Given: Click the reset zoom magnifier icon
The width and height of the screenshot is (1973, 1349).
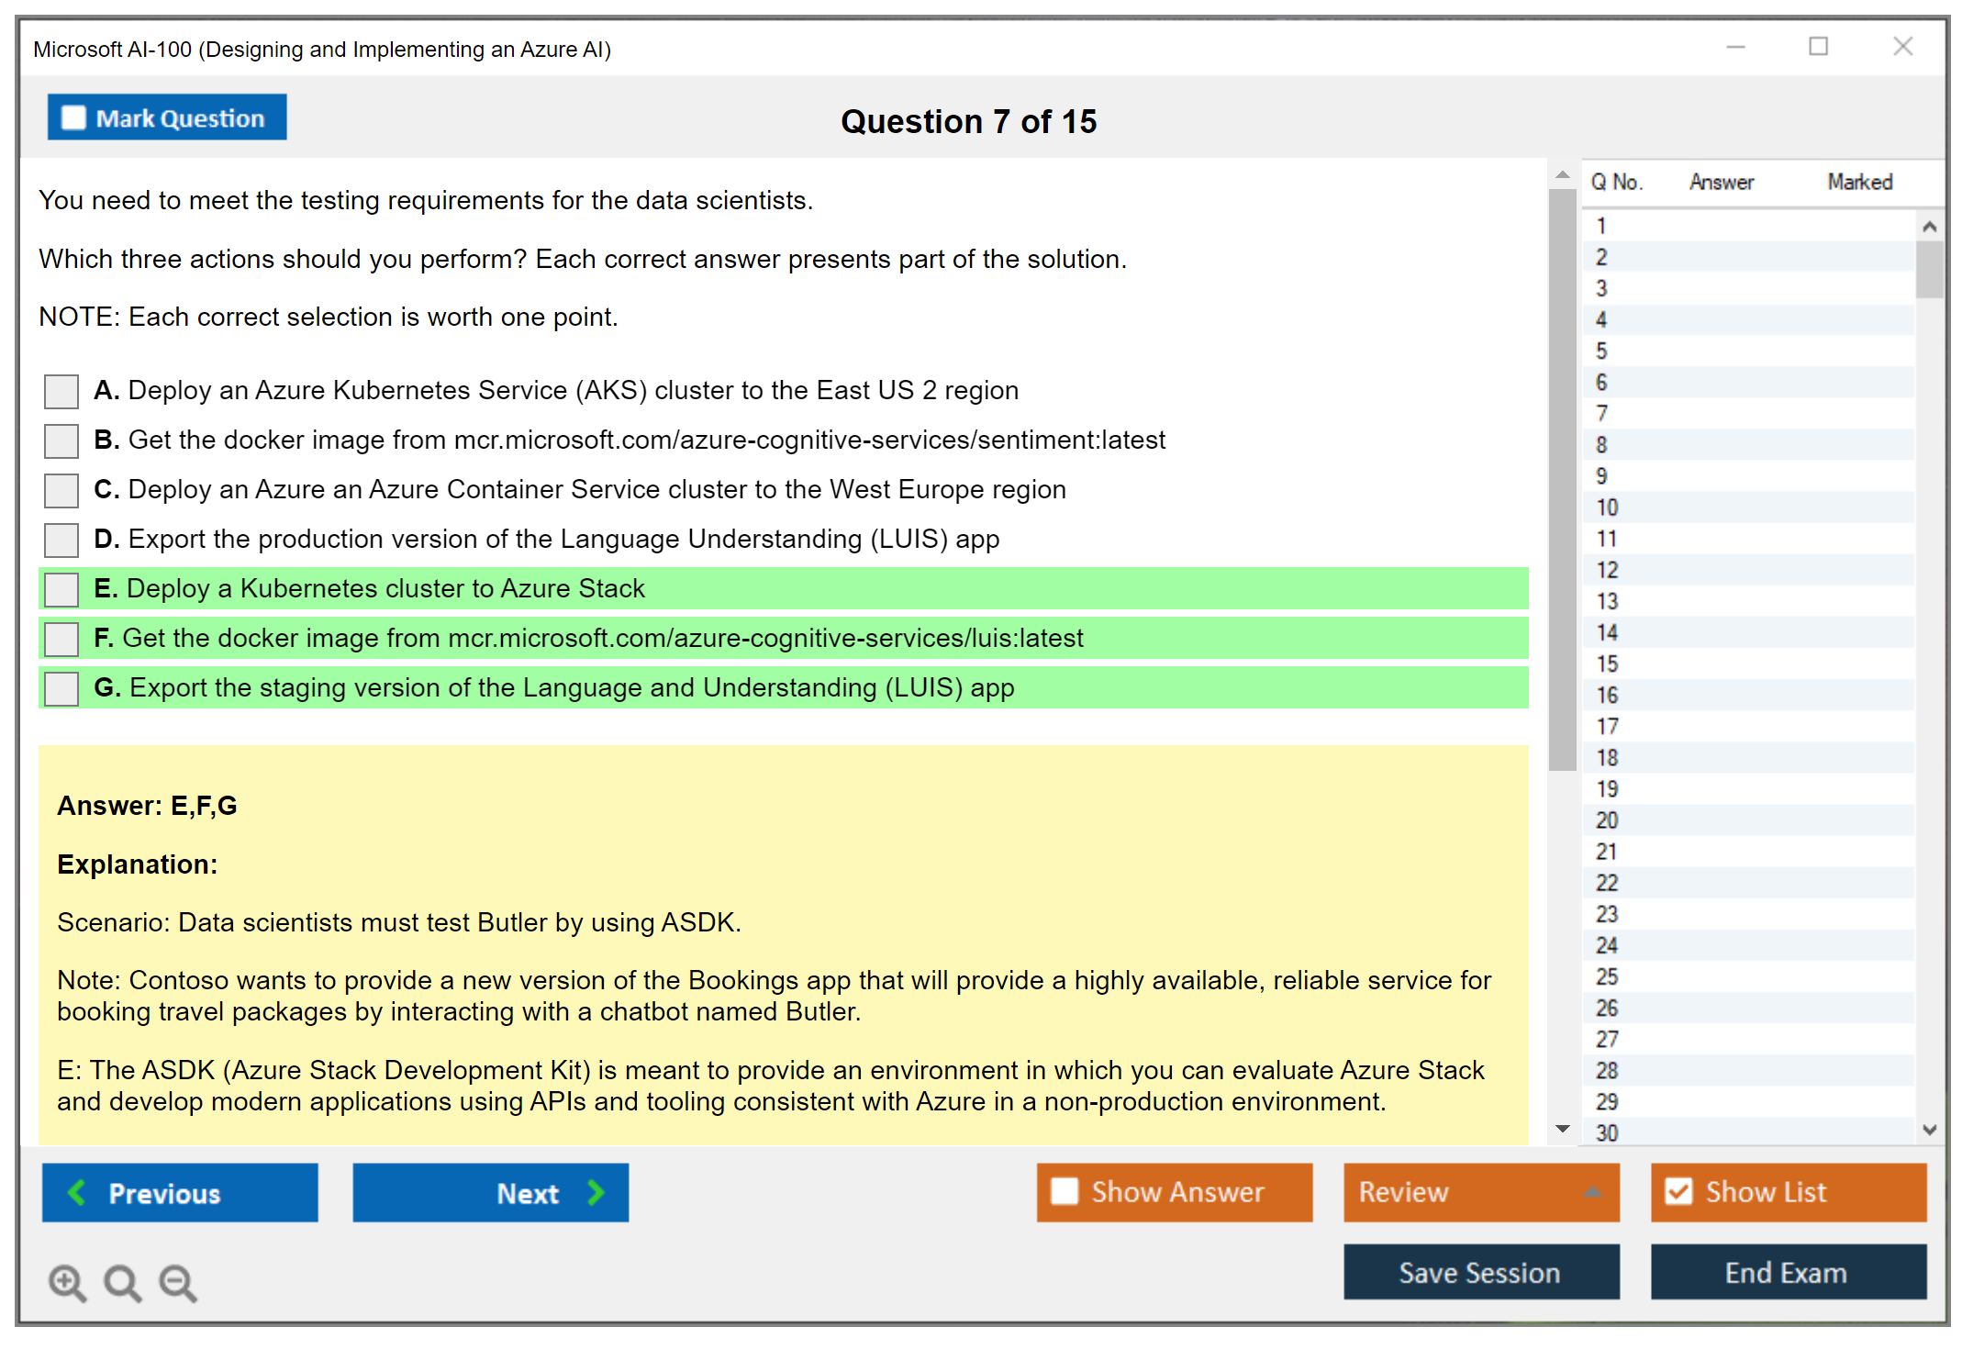Looking at the screenshot, I should (x=122, y=1282).
